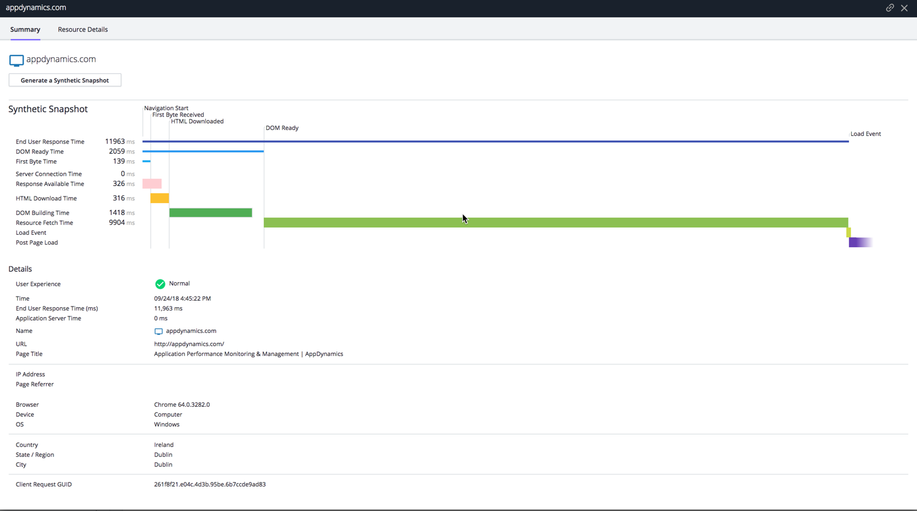The height and width of the screenshot is (511, 917).
Task: Click the Details section heading
Action: (x=20, y=269)
